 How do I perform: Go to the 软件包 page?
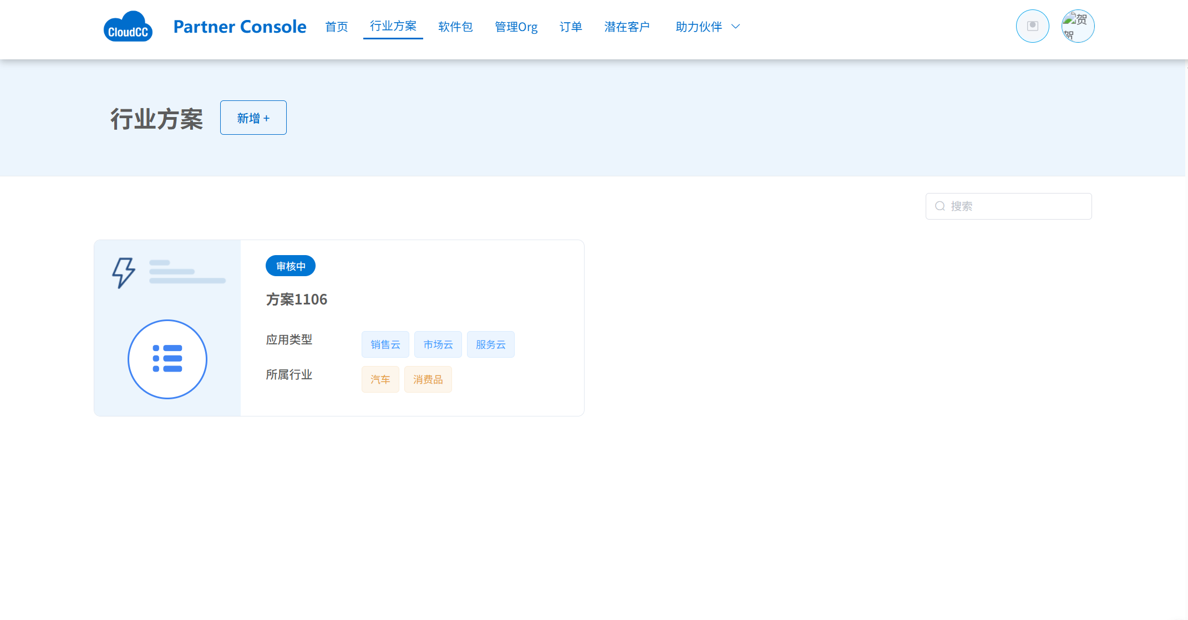pos(455,27)
